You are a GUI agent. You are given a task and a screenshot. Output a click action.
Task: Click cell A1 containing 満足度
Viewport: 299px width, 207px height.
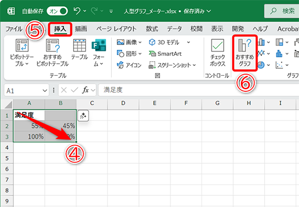coord(29,115)
